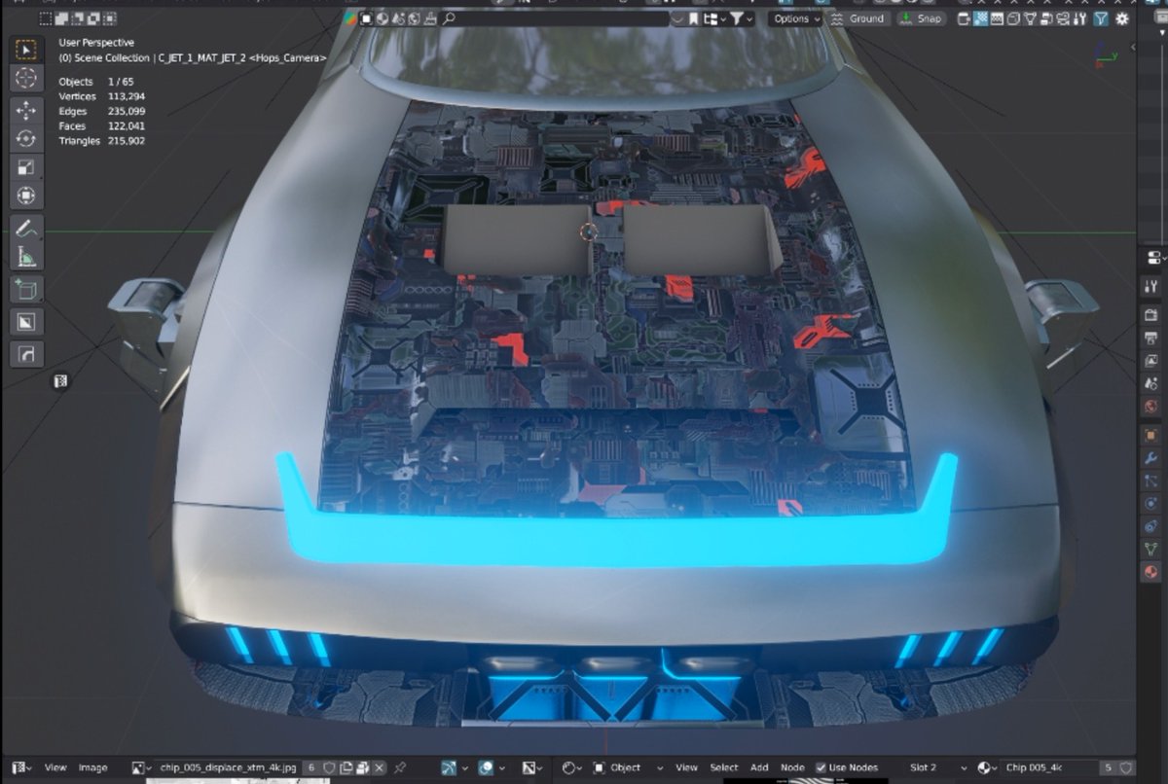1168x784 pixels.
Task: Toggle the highlighted blue filter button
Action: pos(1101,18)
